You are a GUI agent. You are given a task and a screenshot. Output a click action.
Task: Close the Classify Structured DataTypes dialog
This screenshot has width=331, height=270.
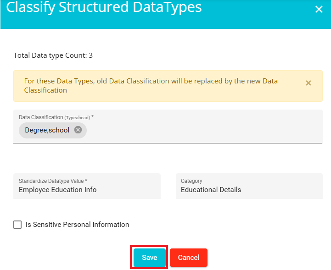[319, 9]
